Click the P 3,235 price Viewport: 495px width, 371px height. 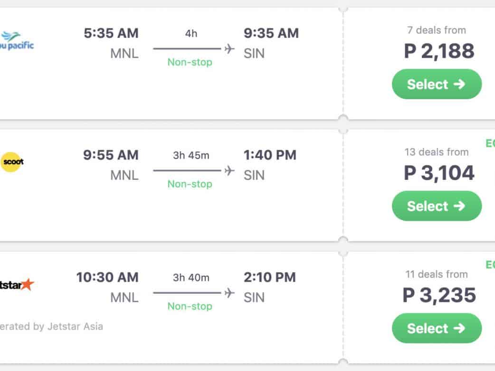(x=439, y=295)
